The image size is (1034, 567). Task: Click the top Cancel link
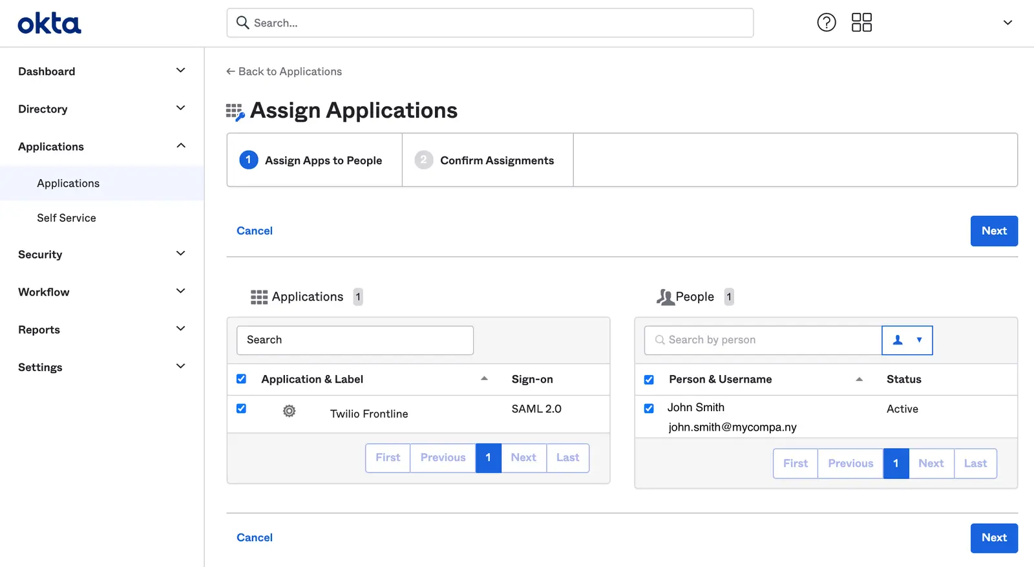click(x=255, y=231)
